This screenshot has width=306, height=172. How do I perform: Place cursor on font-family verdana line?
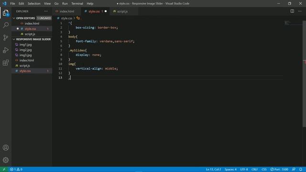coord(105,42)
